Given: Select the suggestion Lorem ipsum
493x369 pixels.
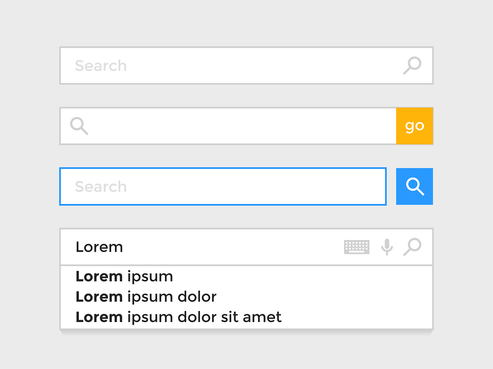Looking at the screenshot, I should click(x=124, y=277).
